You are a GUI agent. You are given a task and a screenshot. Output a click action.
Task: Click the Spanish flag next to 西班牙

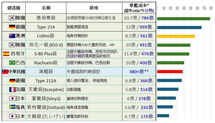click(6, 54)
